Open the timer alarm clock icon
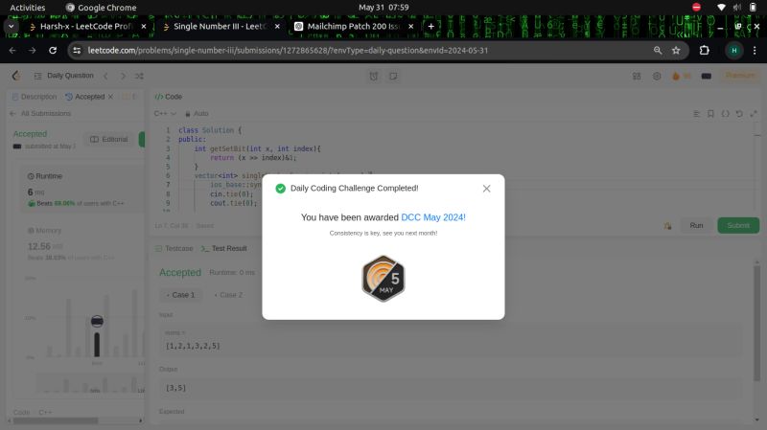The image size is (767, 430). click(x=374, y=77)
